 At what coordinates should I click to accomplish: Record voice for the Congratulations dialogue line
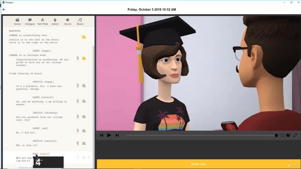coord(78,58)
